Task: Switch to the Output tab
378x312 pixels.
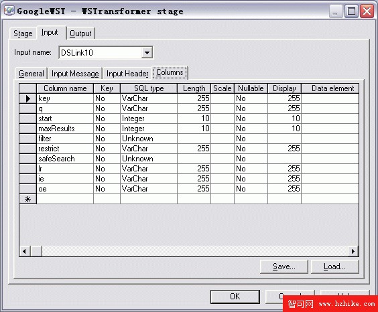Action: tap(80, 33)
